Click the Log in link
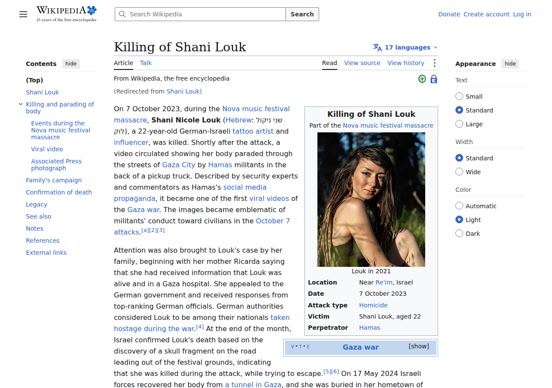Screen dimensions: 552x388 coord(522,14)
